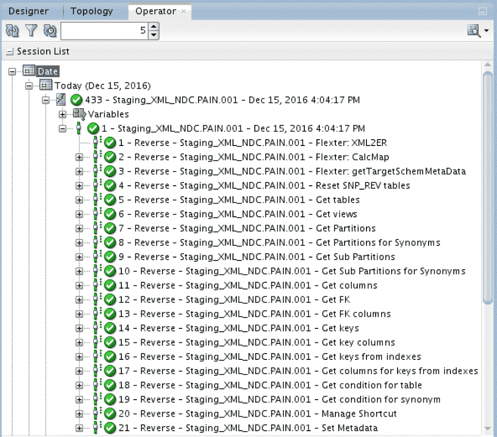Expand task 11 Get columns

tap(79, 285)
